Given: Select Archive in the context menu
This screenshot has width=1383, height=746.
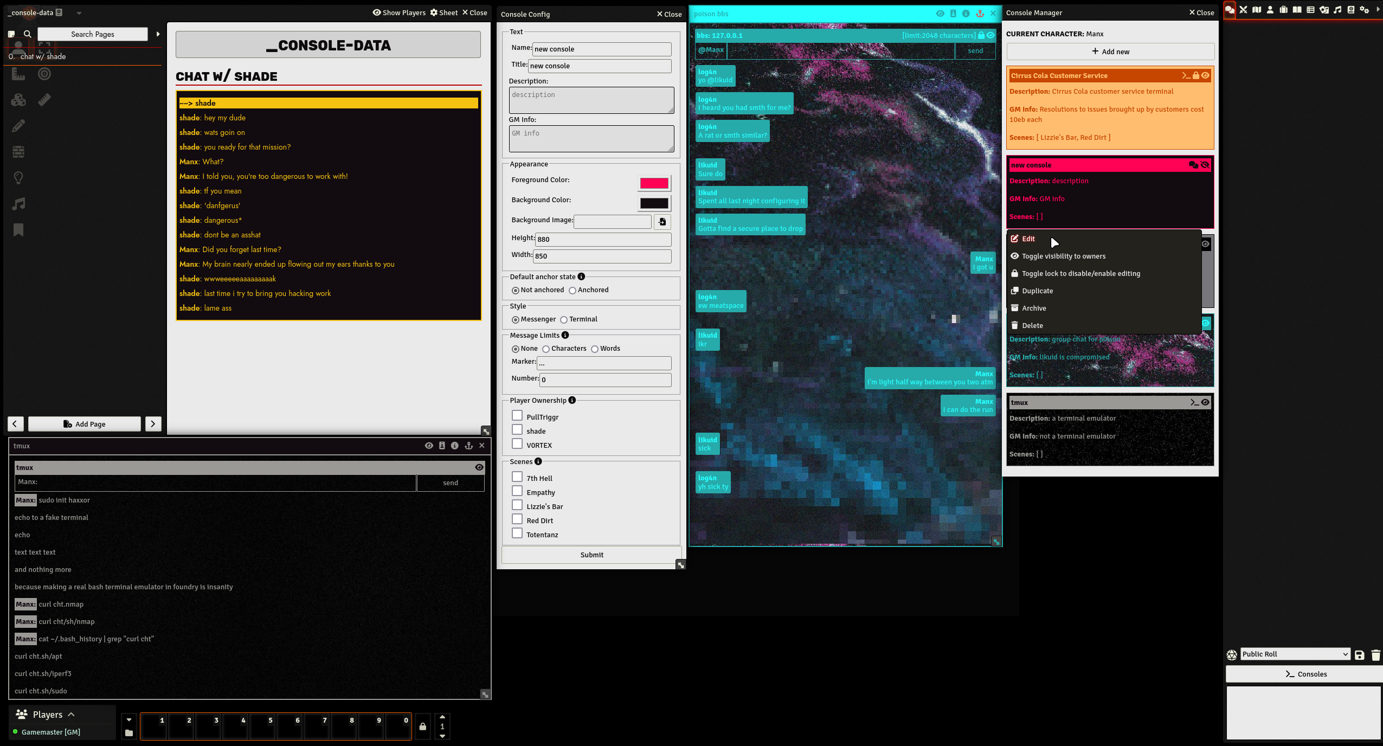Looking at the screenshot, I should [x=1034, y=308].
